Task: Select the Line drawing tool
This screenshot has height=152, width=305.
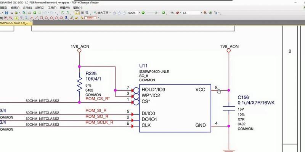Action: tap(36, 18)
